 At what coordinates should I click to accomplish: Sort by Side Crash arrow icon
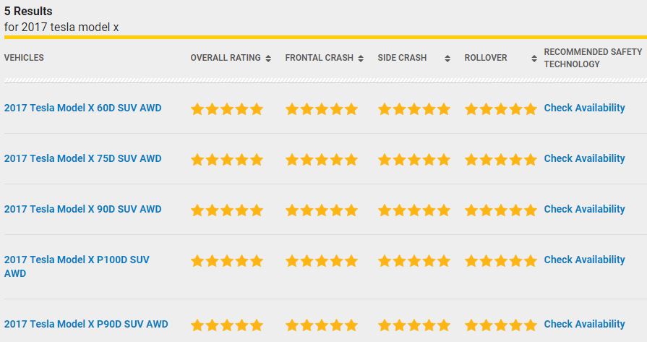point(447,58)
